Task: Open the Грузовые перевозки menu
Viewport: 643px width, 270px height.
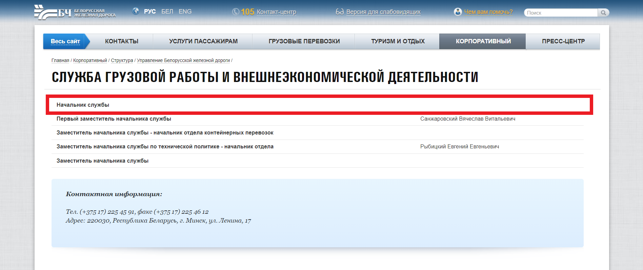Action: 304,41
